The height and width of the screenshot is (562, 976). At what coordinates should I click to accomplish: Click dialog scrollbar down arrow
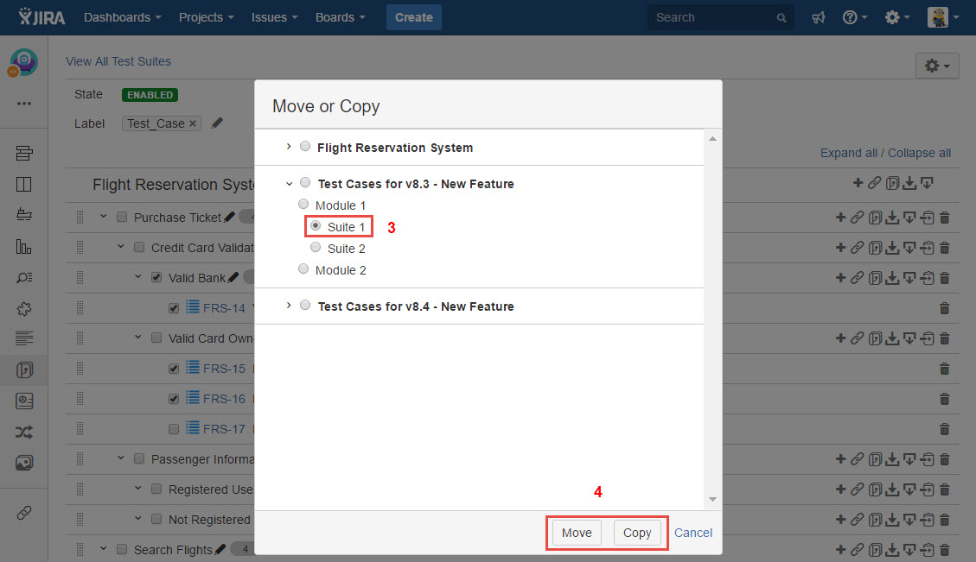click(712, 499)
